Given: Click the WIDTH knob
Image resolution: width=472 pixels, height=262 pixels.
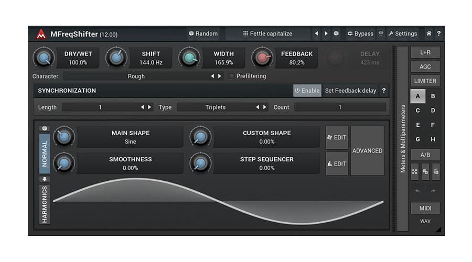Looking at the screenshot, I should click(x=190, y=58).
